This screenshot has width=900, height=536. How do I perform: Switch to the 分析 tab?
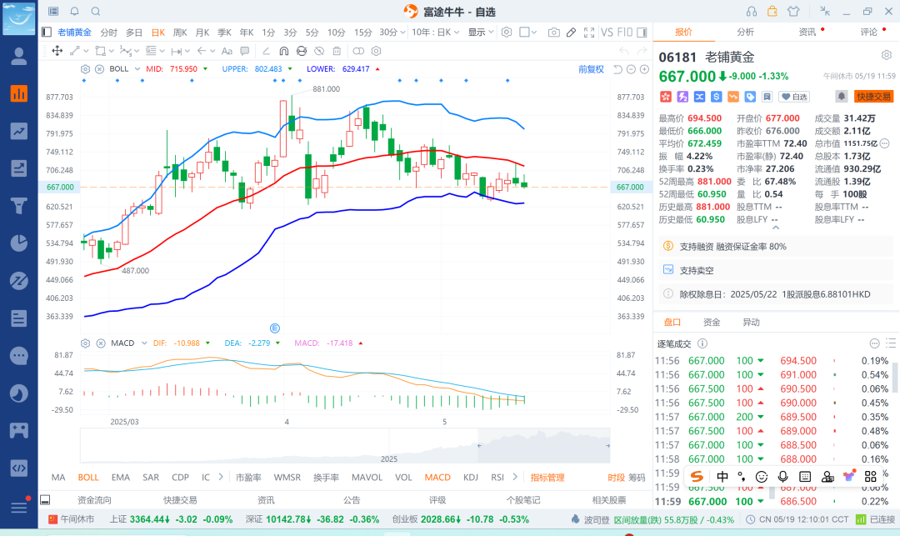745,32
